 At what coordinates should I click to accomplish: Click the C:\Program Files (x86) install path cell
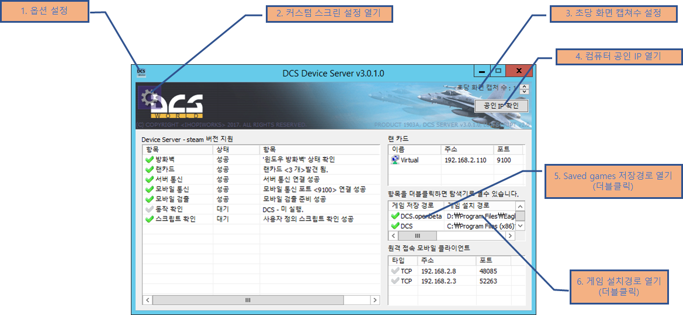481,226
